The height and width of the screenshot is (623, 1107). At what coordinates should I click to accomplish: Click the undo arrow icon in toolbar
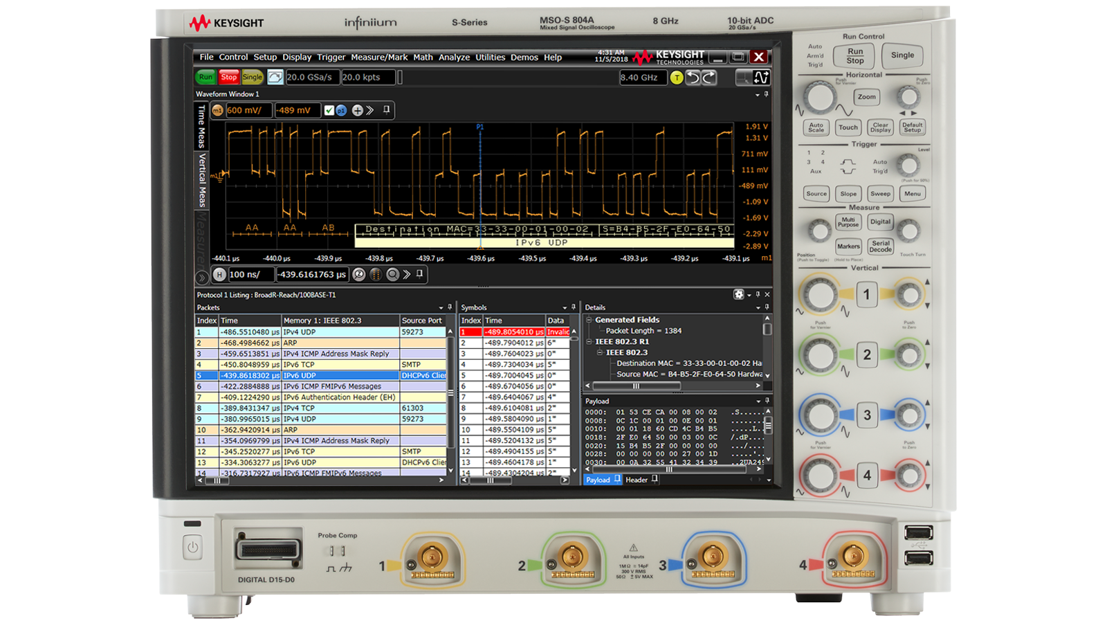coord(693,78)
